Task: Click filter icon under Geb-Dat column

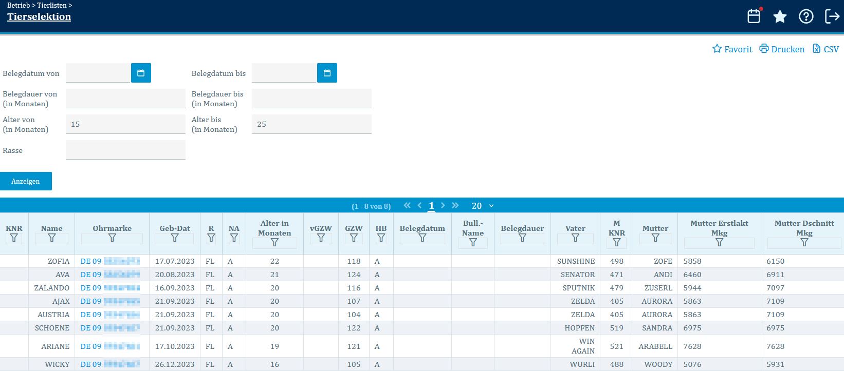Action: tap(175, 238)
